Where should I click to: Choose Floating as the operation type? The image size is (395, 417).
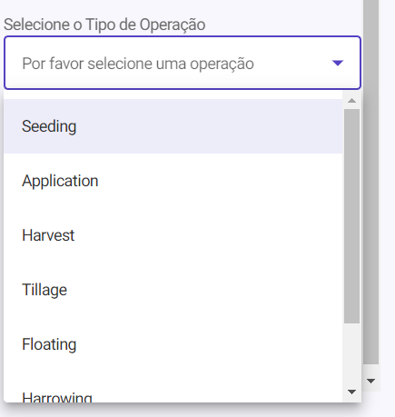173,344
